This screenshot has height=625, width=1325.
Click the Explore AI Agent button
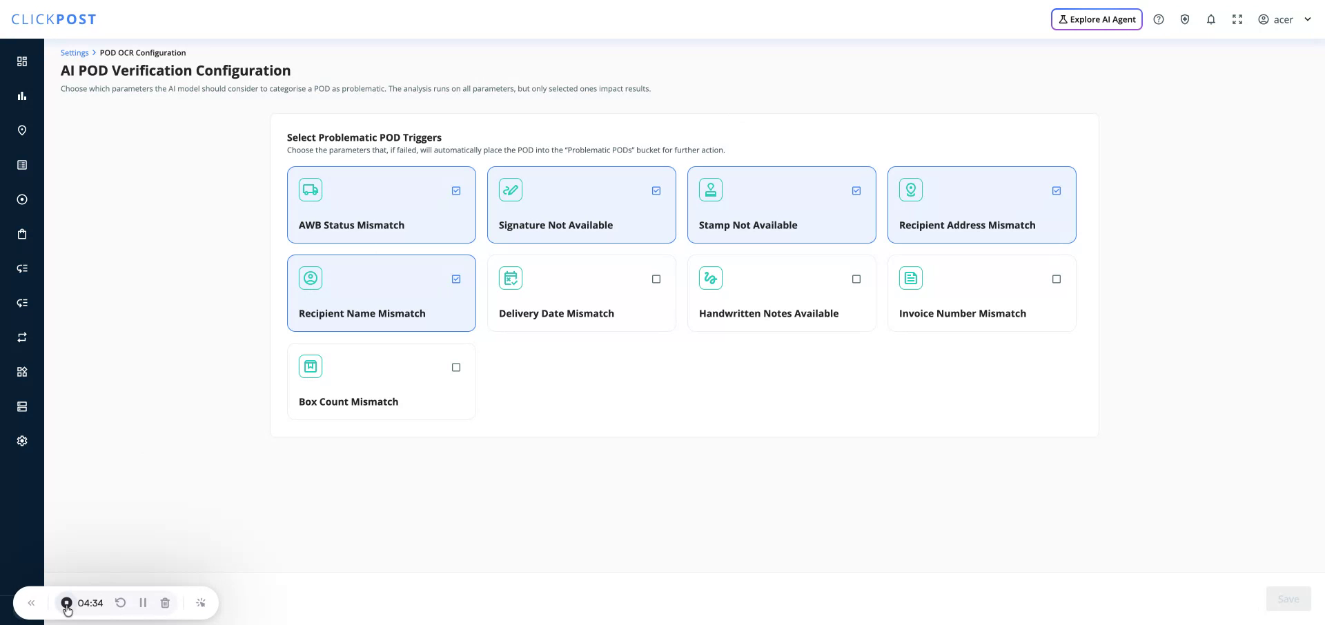point(1096,19)
